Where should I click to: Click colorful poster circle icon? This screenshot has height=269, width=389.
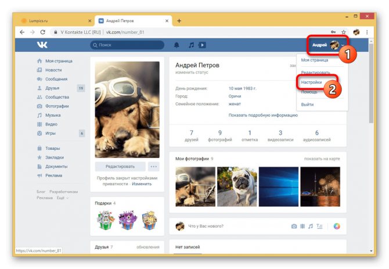point(337,226)
